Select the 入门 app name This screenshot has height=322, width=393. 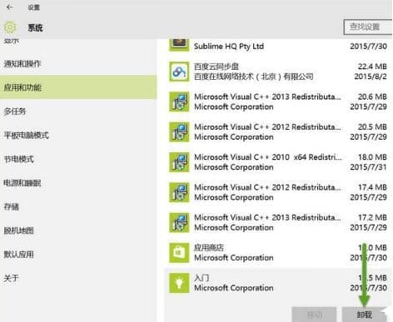[x=201, y=278]
